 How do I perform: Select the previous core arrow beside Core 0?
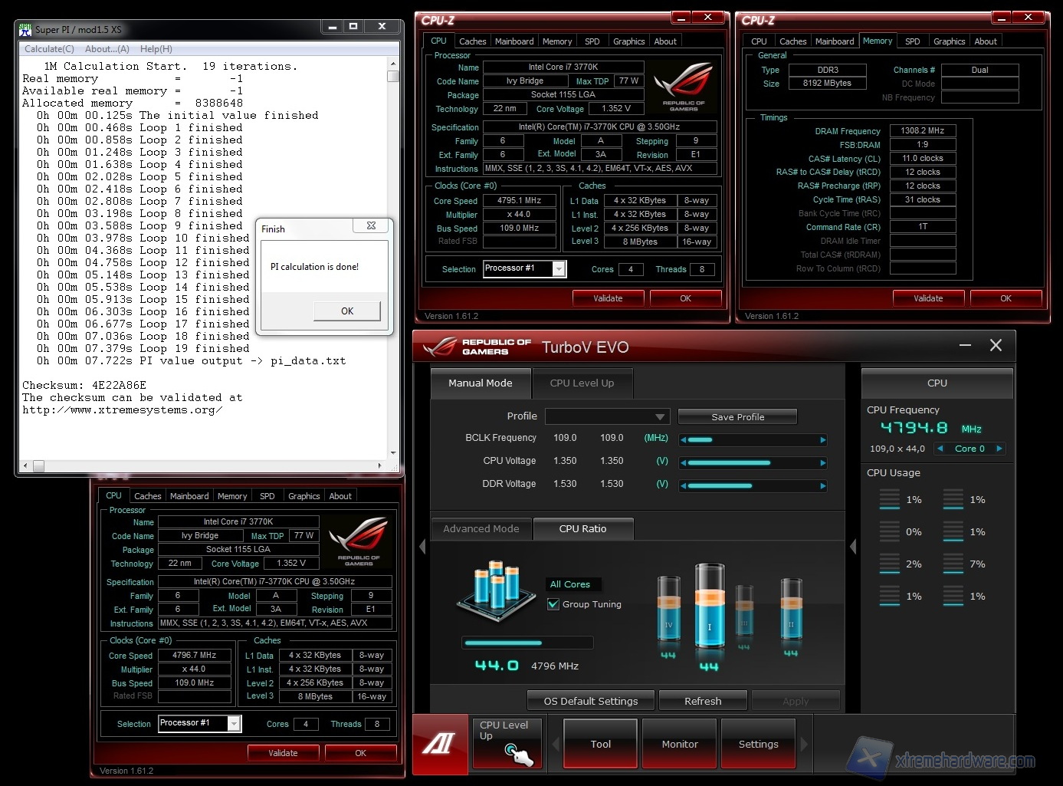point(940,449)
